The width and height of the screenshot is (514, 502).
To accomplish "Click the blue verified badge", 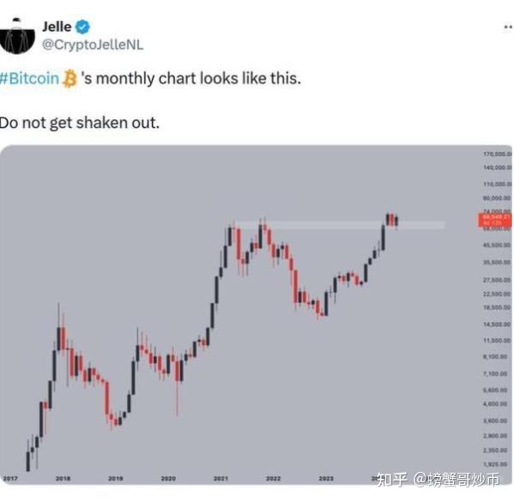I will click(x=82, y=27).
